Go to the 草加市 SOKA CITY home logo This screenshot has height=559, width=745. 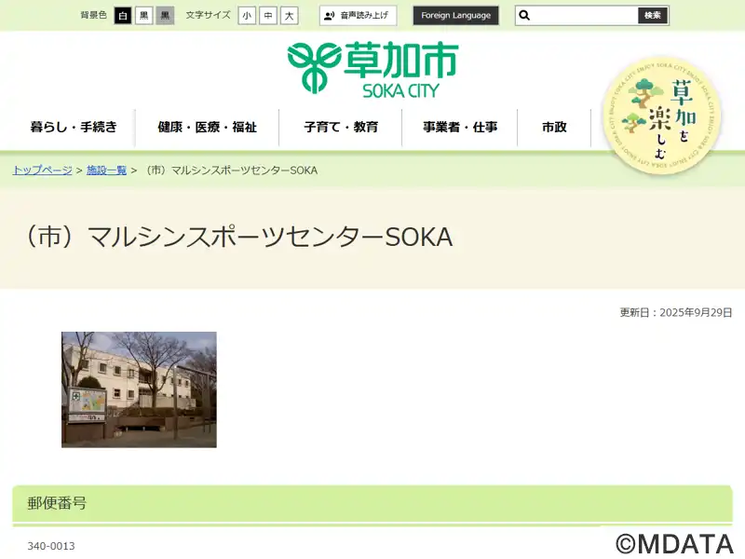(x=372, y=69)
